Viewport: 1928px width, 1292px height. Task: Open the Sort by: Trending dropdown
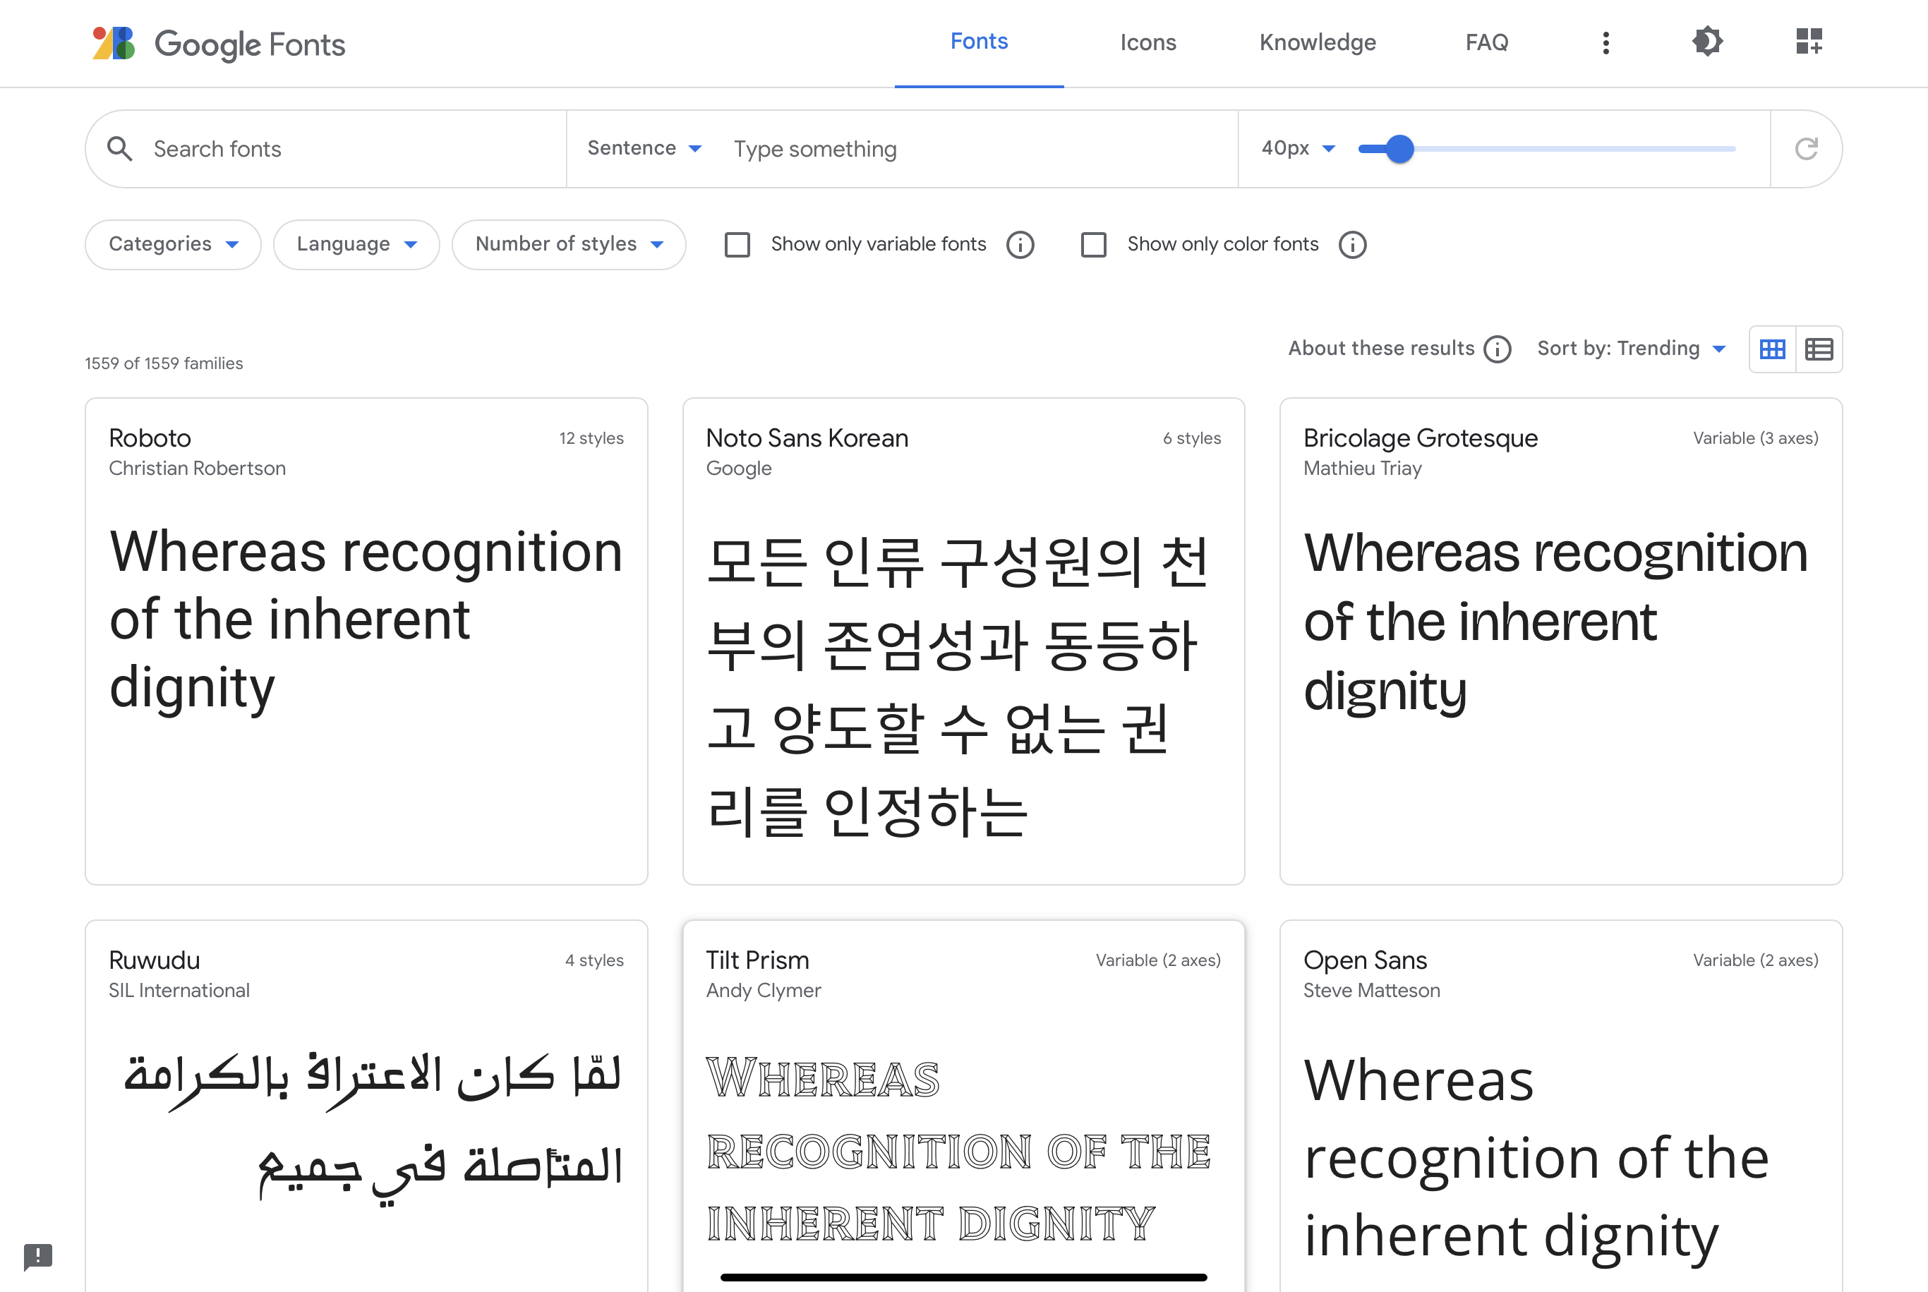click(x=1632, y=349)
